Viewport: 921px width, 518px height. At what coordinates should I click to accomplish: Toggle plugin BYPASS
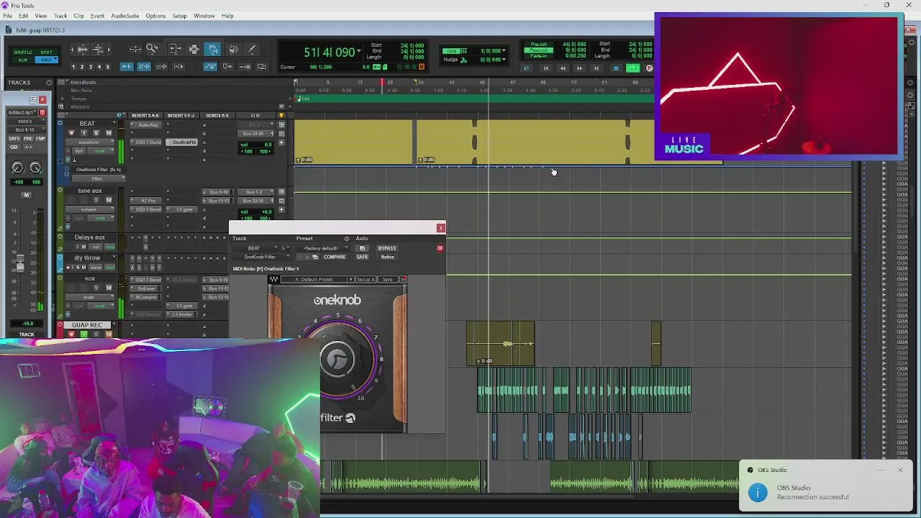click(387, 248)
